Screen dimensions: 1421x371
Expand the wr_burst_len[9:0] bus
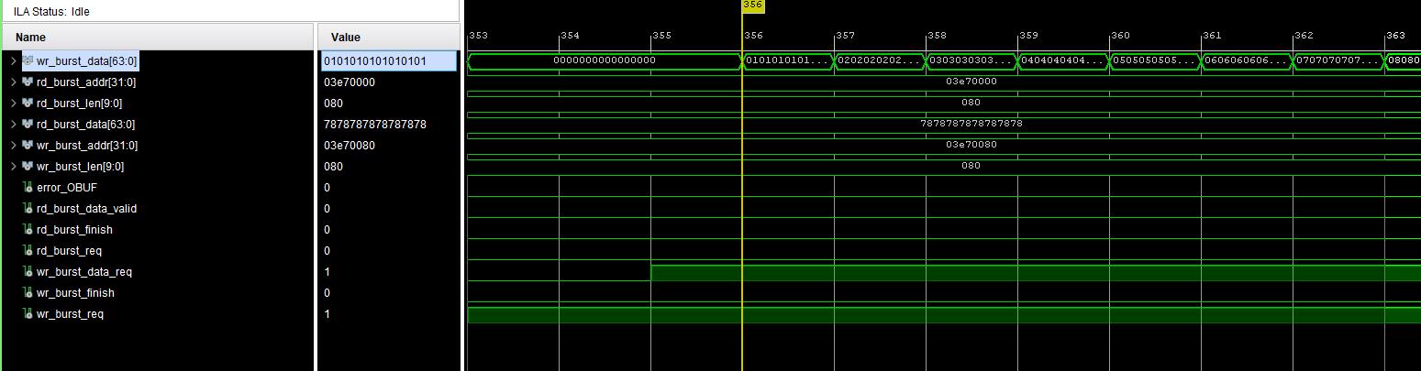tap(13, 166)
